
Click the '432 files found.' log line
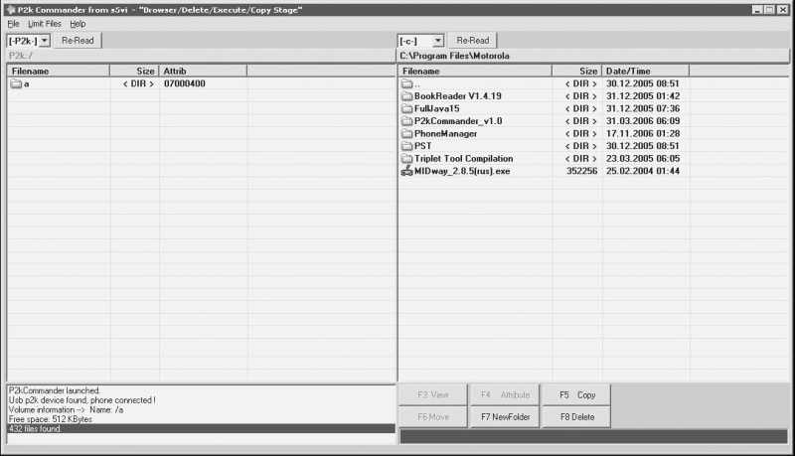tap(202, 428)
